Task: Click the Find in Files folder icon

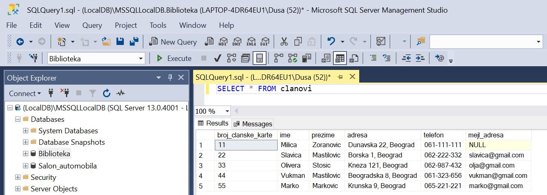Action: [421, 41]
